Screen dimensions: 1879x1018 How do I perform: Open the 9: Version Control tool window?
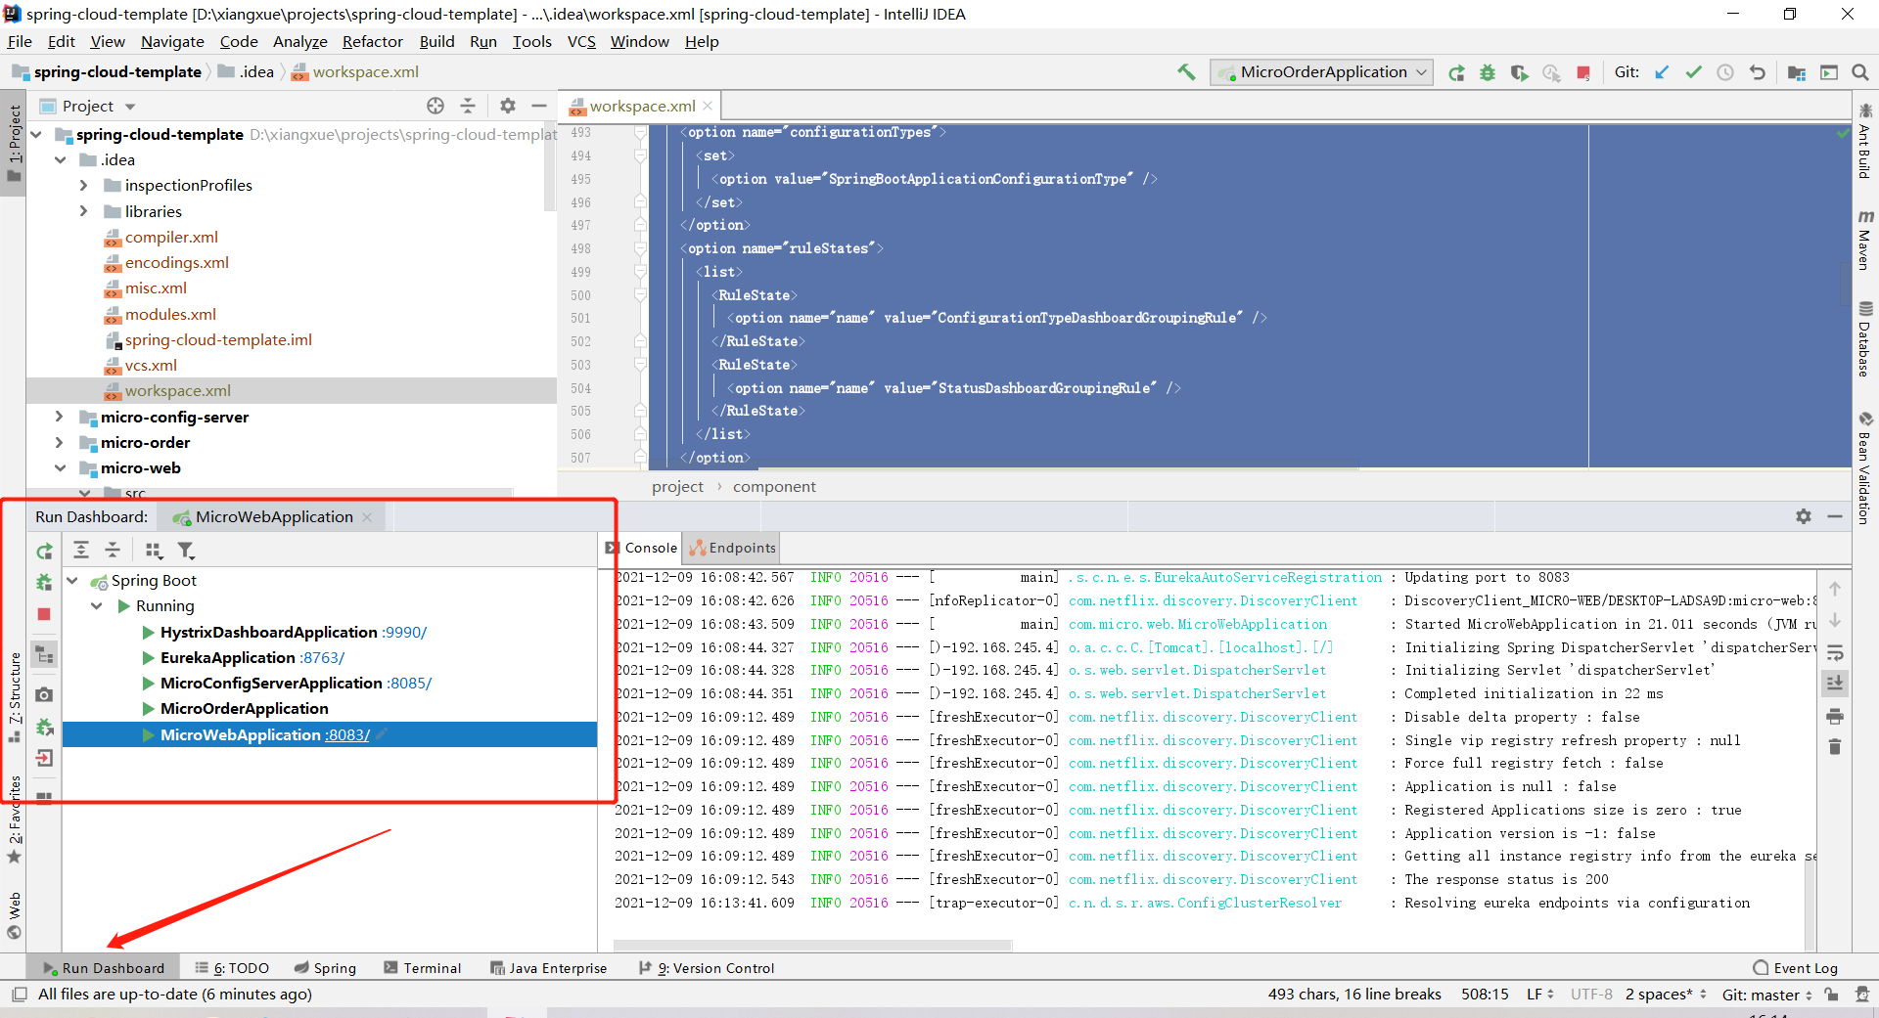tap(707, 968)
